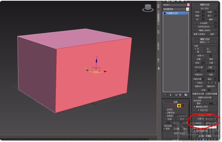The width and height of the screenshot is (222, 142).
Task: Click Remove Modifier trash icon under stack
Action: tap(180, 95)
